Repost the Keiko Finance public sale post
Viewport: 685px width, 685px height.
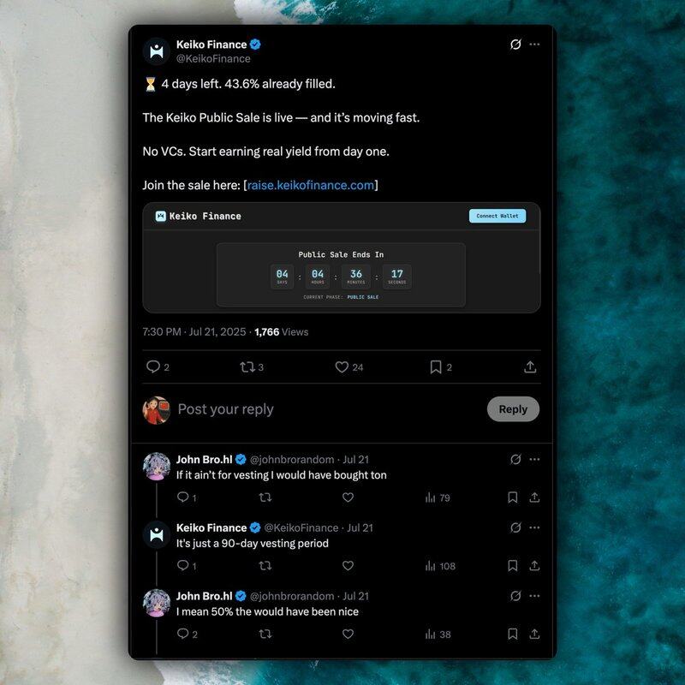point(247,366)
